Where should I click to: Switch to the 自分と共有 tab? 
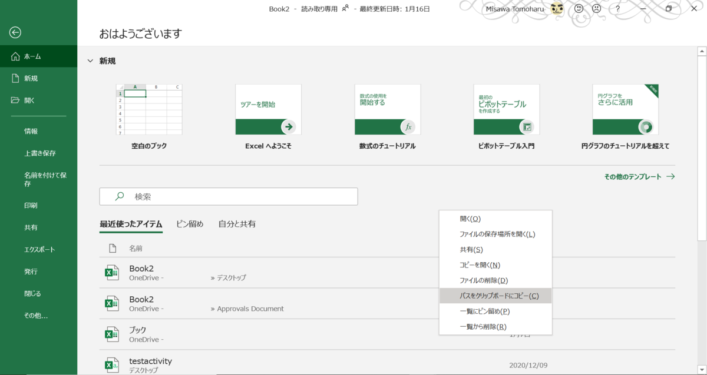click(x=237, y=224)
